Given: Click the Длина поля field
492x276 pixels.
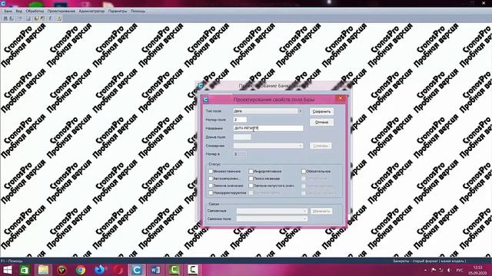Looking at the screenshot, I should 242,137.
